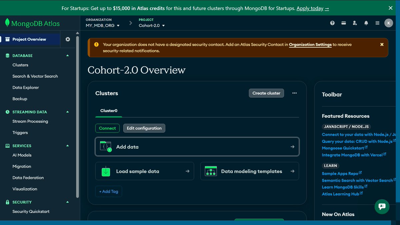Click the + Add Tag button
The height and width of the screenshot is (225, 400).
click(x=109, y=191)
